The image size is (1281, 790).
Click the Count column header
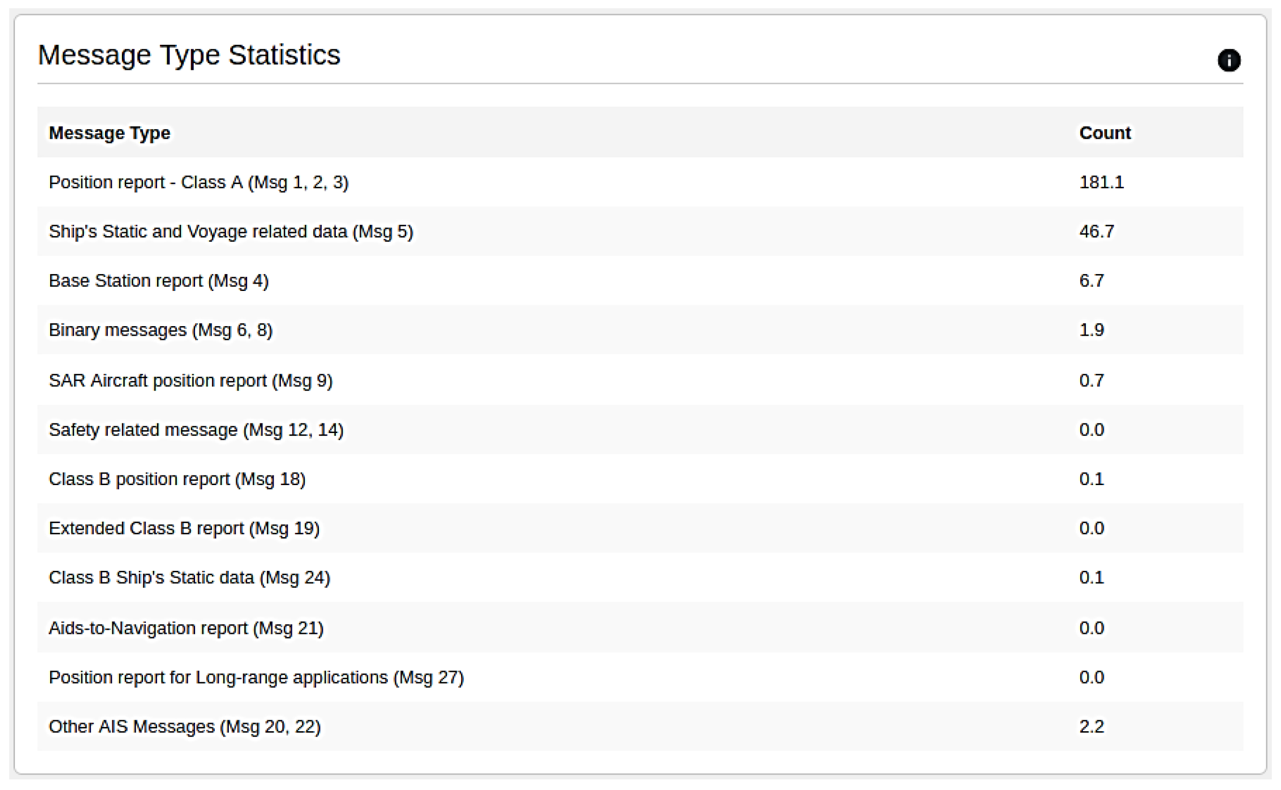[x=1104, y=133]
